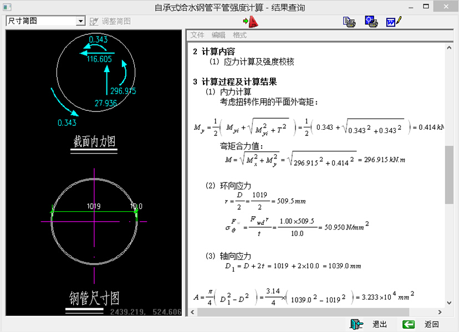
Task: Click the heading '3 计算过程及计算结果'
Action: click(235, 81)
